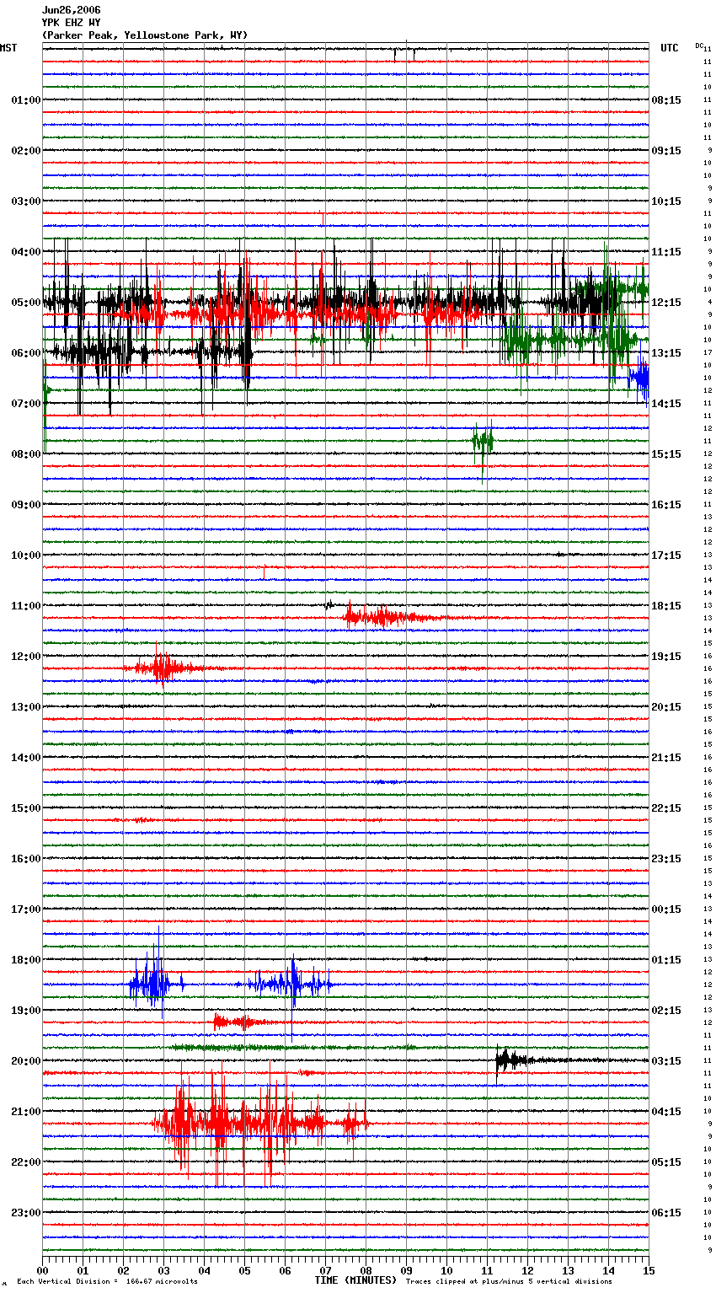This screenshot has height=1293, width=716.
Task: Click the 19:15 UTC time label
Action: click(666, 656)
